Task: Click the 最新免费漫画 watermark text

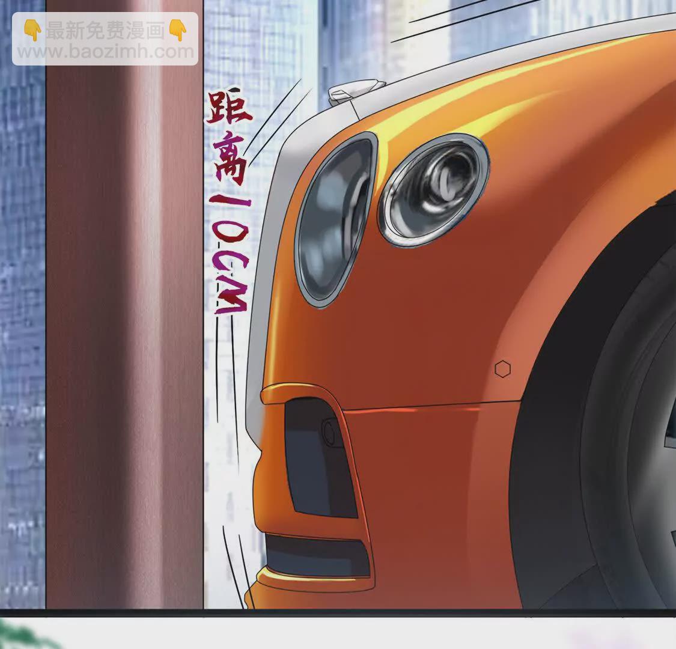Action: click(105, 31)
